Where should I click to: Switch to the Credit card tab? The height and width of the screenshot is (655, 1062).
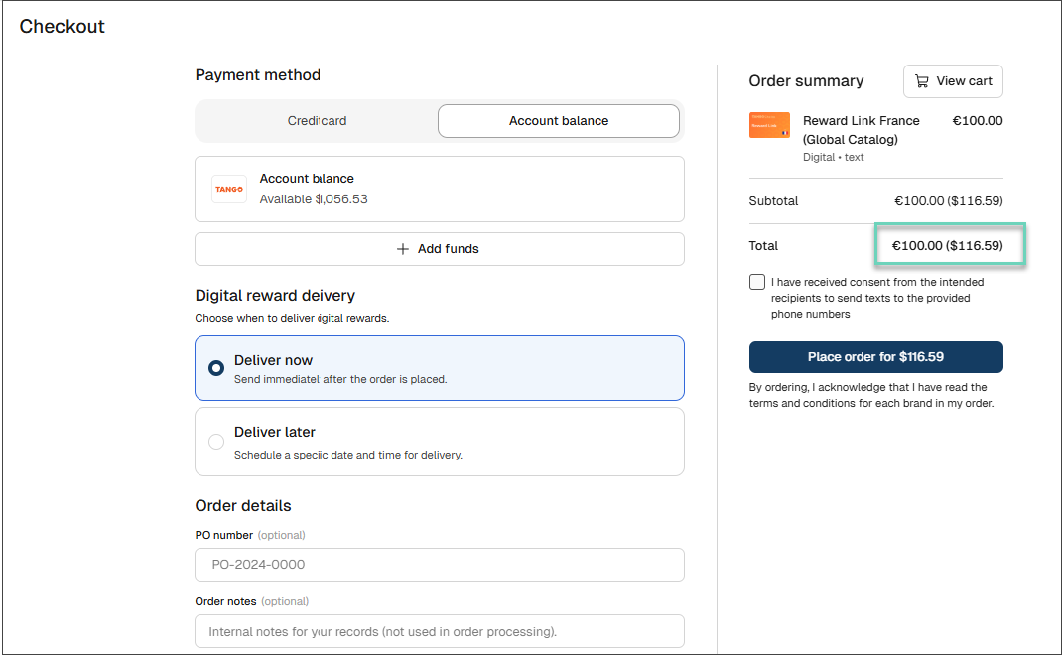coord(317,120)
